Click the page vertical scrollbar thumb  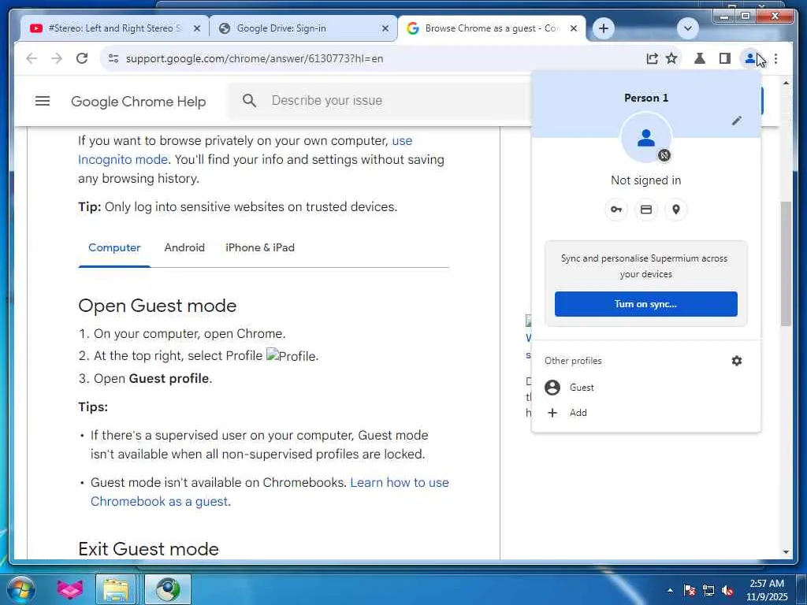(x=786, y=263)
